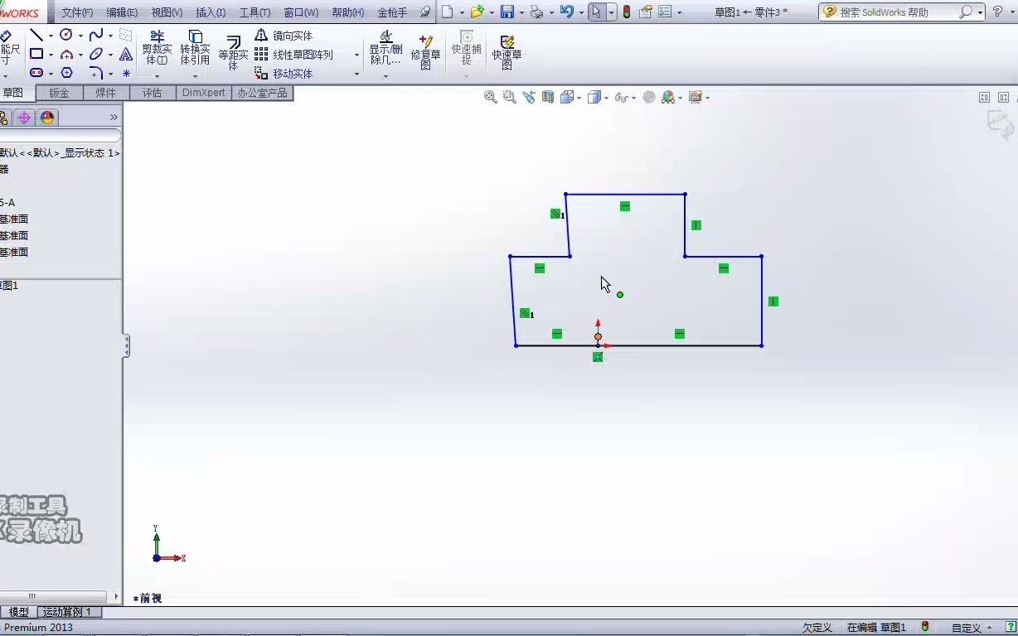Activate the Offset Entities tool
1018x636 pixels.
(233, 51)
